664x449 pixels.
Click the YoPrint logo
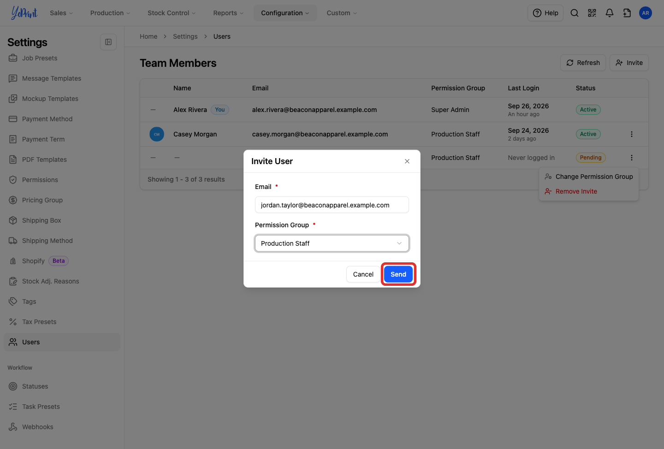(x=24, y=13)
